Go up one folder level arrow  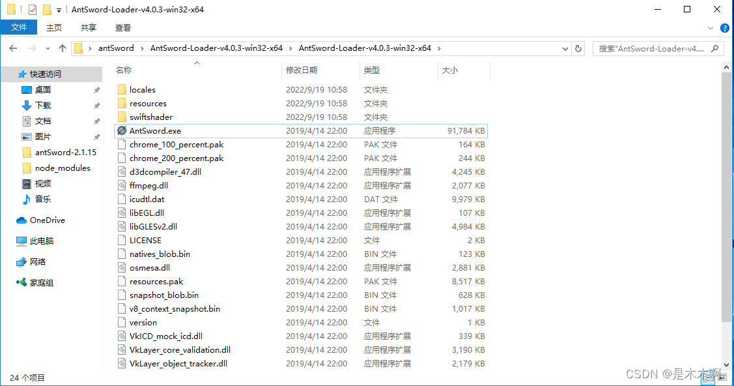63,48
